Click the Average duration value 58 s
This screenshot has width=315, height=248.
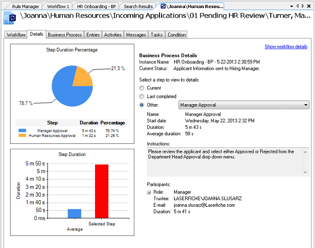click(x=189, y=134)
